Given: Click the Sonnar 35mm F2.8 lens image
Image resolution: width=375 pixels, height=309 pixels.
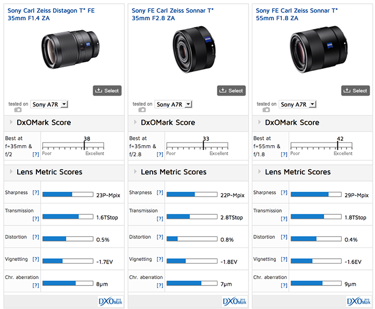Looking at the screenshot, I should (x=194, y=49).
